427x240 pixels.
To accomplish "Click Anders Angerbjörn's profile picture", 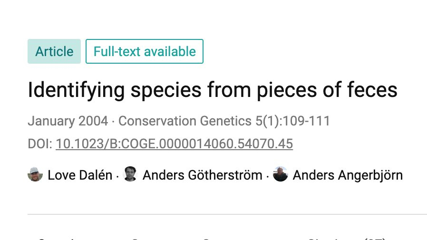I will [x=281, y=175].
